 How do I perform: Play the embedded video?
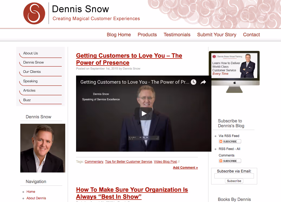(x=144, y=113)
